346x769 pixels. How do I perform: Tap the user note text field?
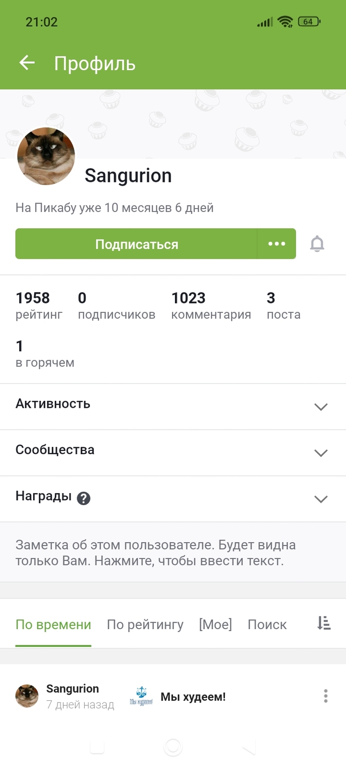tap(156, 553)
